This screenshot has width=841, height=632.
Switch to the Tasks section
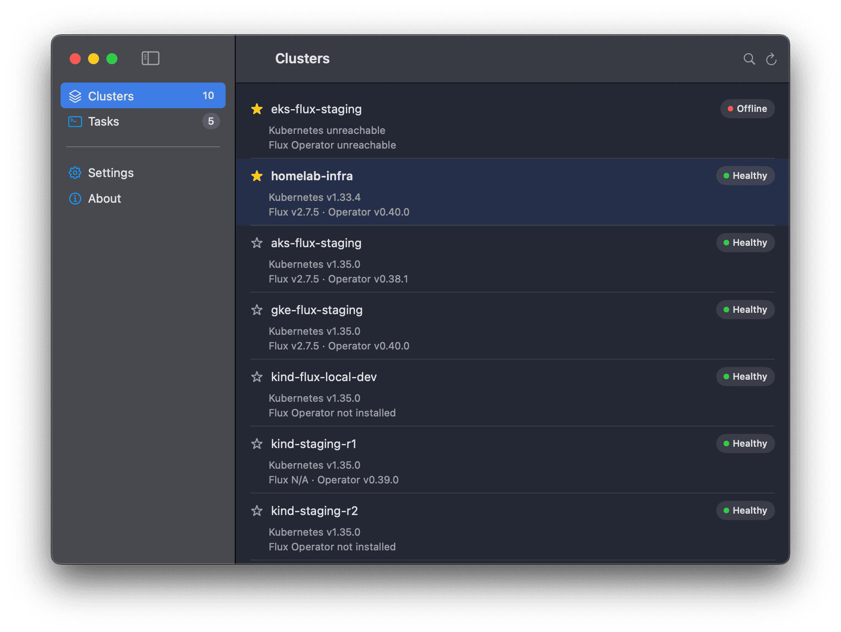[x=104, y=122]
